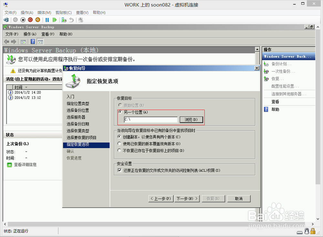Screen dimensions: 323x237
Task: Click the Turn Off VM stop icon
Action: pos(23,20)
